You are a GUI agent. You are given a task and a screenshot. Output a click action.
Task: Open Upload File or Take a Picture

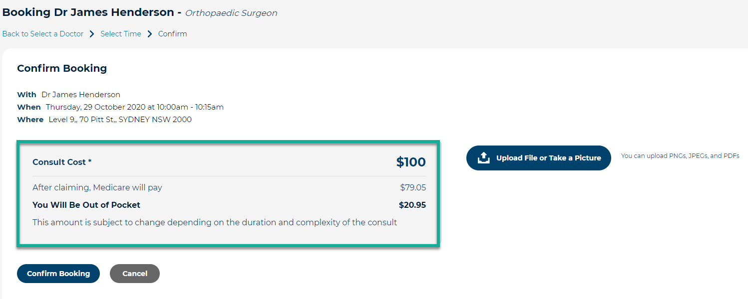538,157
